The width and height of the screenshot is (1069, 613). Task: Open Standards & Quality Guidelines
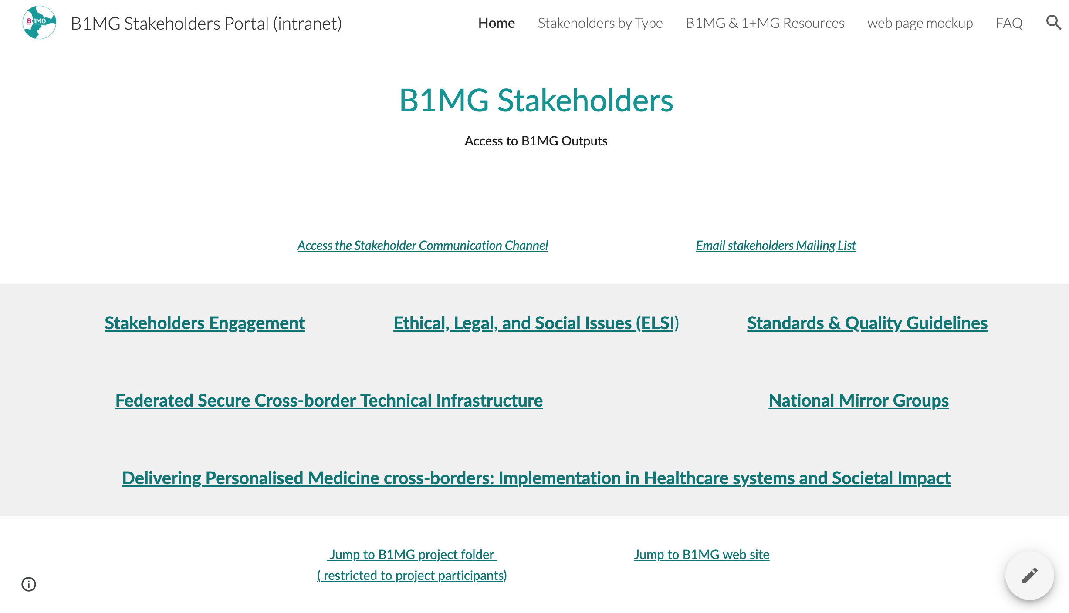click(x=867, y=323)
